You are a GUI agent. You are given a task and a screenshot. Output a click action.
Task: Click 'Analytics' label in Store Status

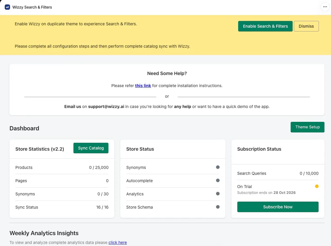click(x=135, y=194)
